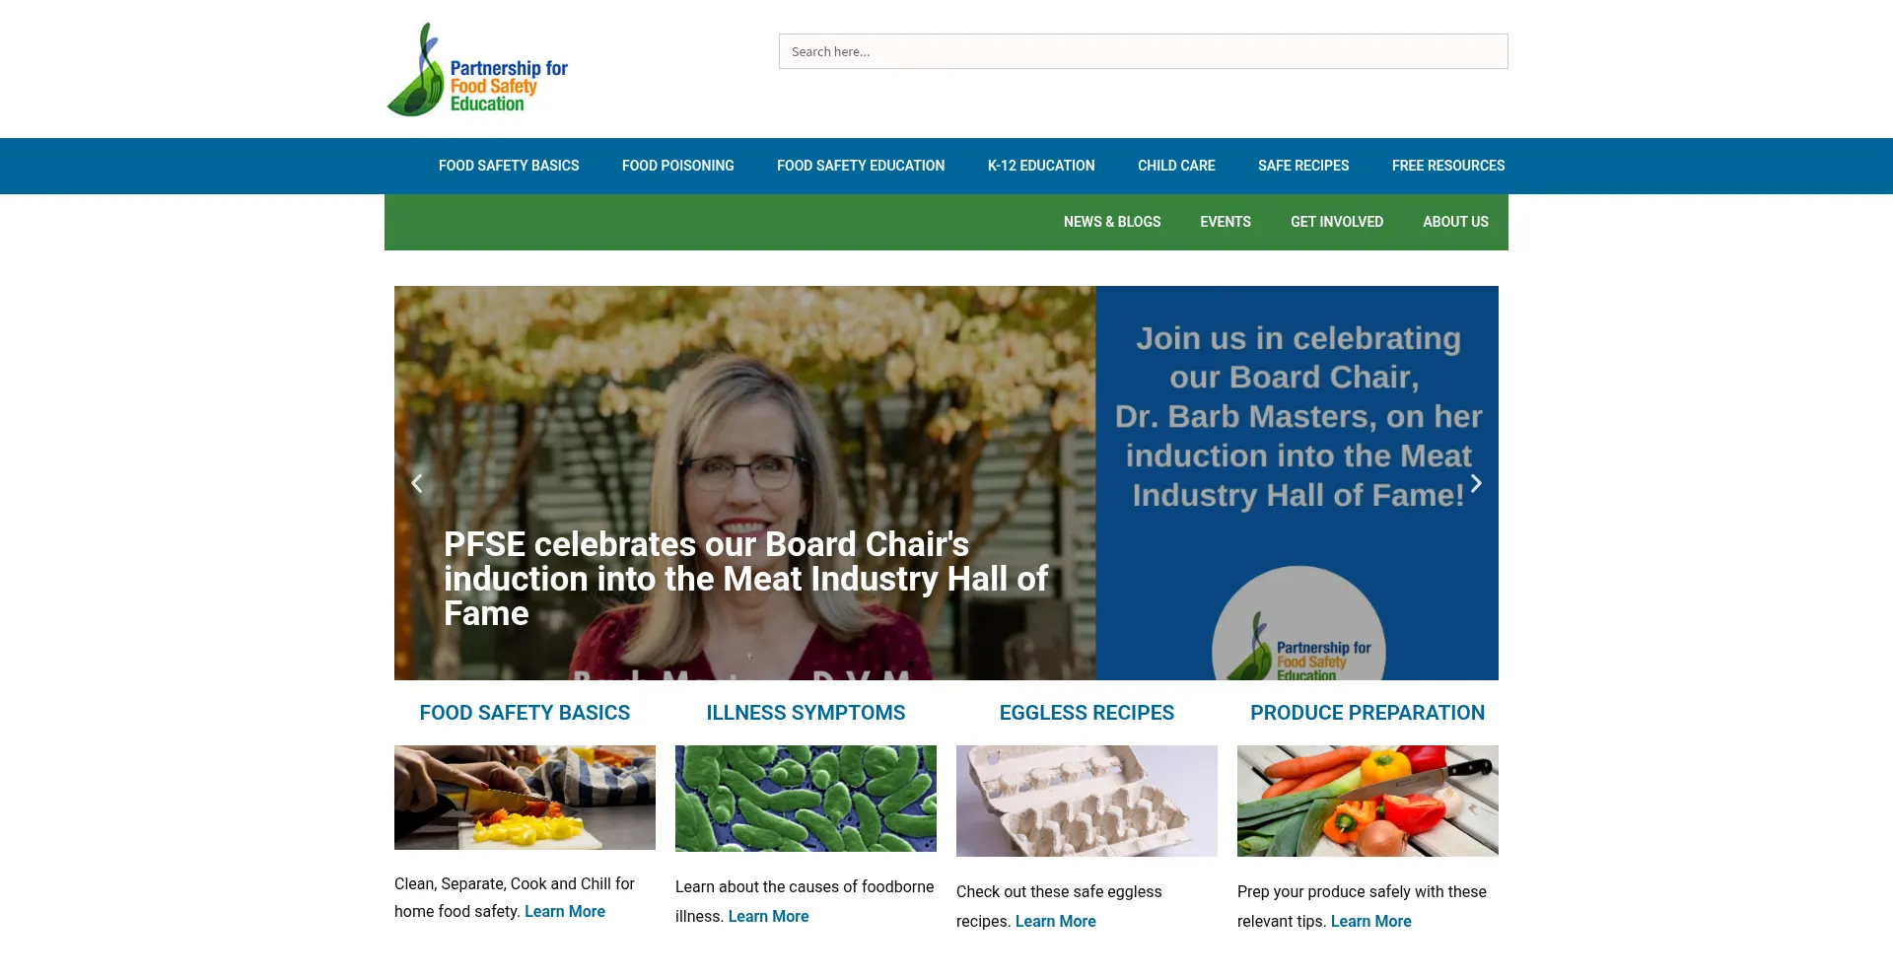This screenshot has width=1893, height=979.
Task: Select K-12 Education in the navigation bar
Action: [x=1041, y=166]
